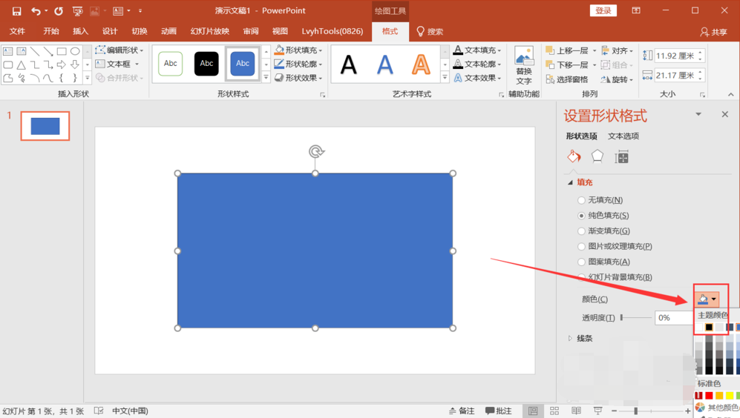740x418 pixels.
Task: Select the black Abc shape style
Action: tap(206, 64)
